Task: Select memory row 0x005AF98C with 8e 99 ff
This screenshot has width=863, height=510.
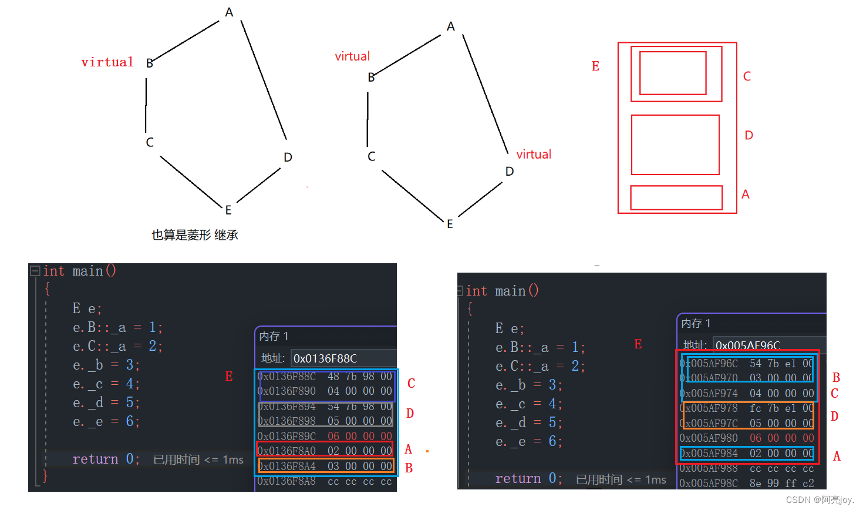Action: (747, 484)
